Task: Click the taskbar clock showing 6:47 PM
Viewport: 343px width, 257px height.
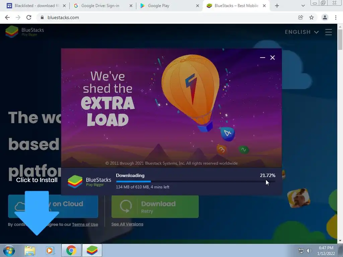Action: coord(326,251)
